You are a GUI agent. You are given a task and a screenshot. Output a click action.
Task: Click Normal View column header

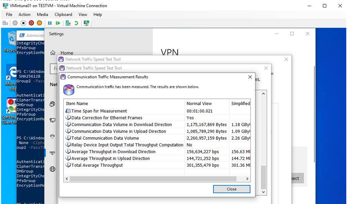(207, 104)
